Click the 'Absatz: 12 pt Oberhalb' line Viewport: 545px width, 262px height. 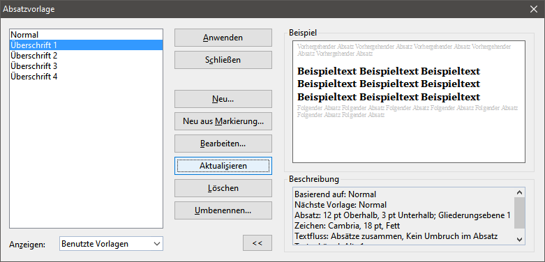pos(402,215)
